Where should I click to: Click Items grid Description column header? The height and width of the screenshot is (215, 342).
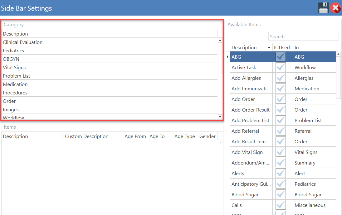tap(32, 136)
